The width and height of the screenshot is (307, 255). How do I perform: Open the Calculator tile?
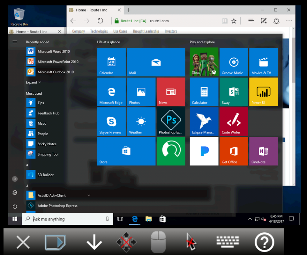pos(204,92)
